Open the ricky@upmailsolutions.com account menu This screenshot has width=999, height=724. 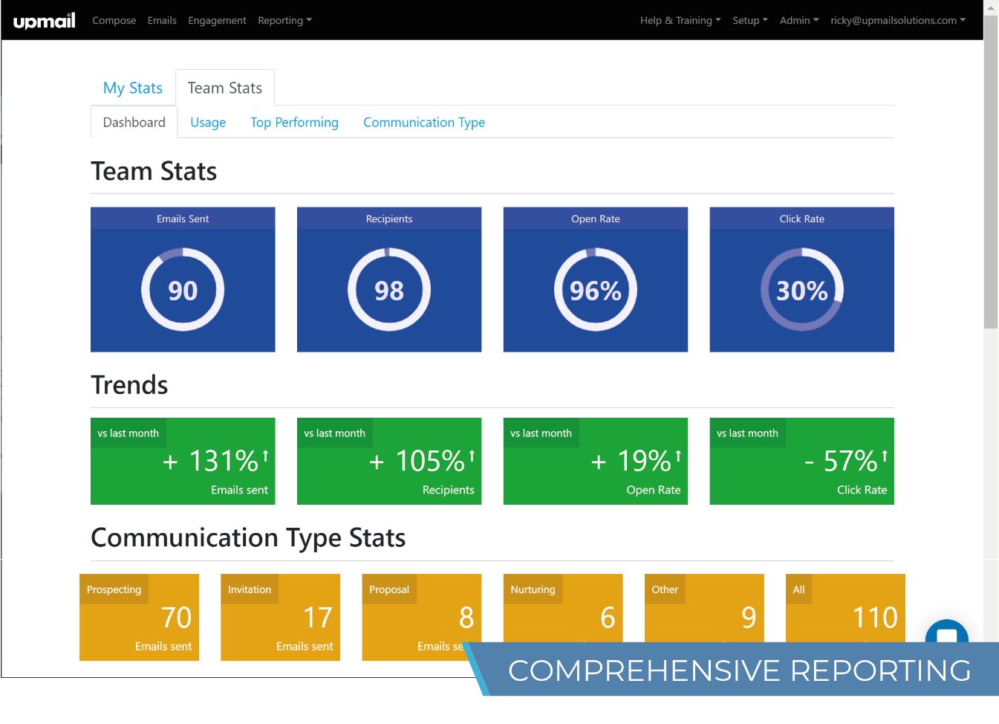pos(897,21)
